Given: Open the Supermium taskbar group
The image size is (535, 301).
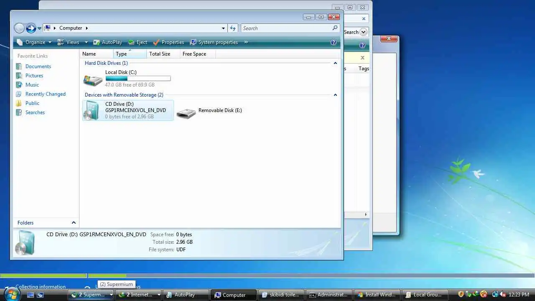Looking at the screenshot, I should 92,295.
